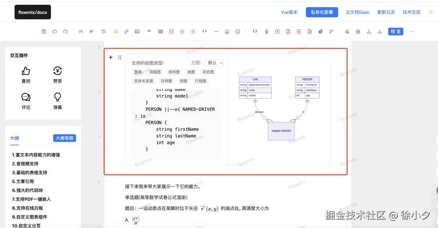The image size is (438, 228).
Task: Open the heading (H) tool
Action: [81, 32]
